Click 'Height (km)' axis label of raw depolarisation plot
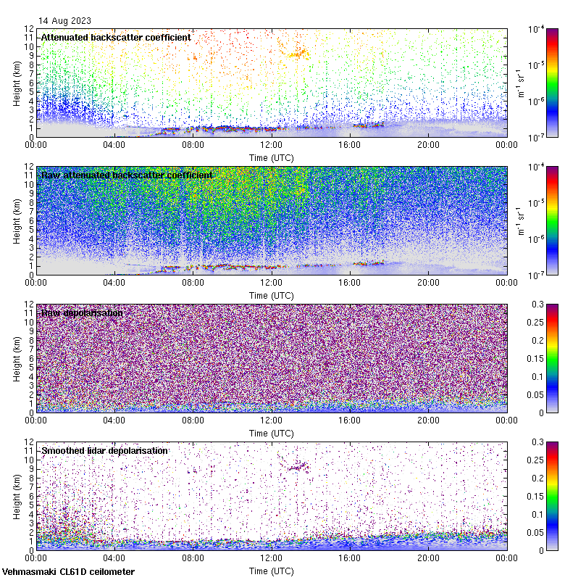Viewport: 565px width, 580px height. pyautogui.click(x=17, y=359)
